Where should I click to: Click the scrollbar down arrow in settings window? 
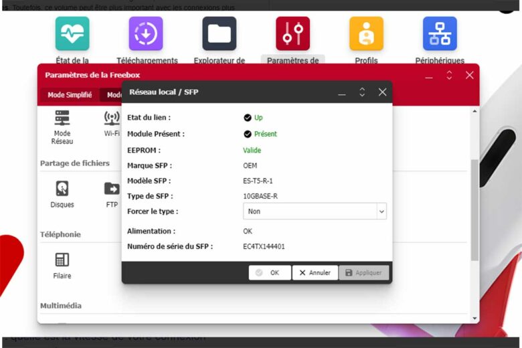click(474, 319)
